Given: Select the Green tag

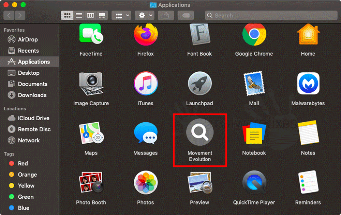Looking at the screenshot, I should point(29,197).
